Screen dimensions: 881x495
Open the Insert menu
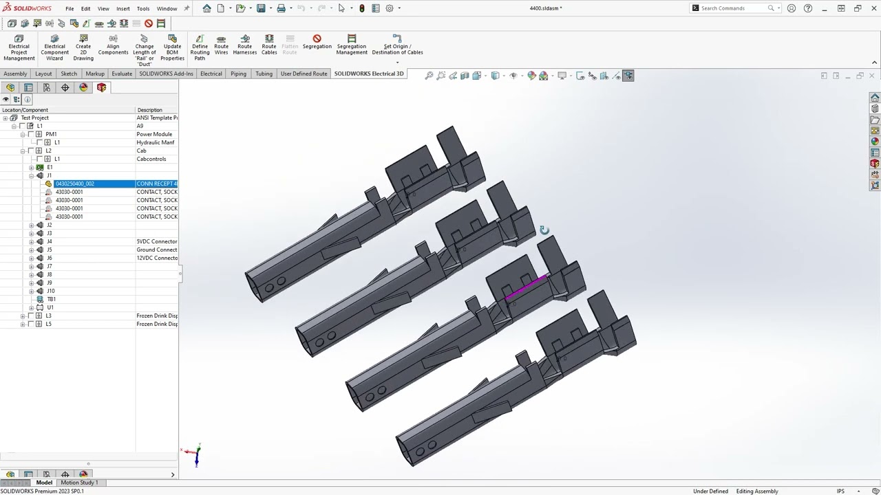123,9
